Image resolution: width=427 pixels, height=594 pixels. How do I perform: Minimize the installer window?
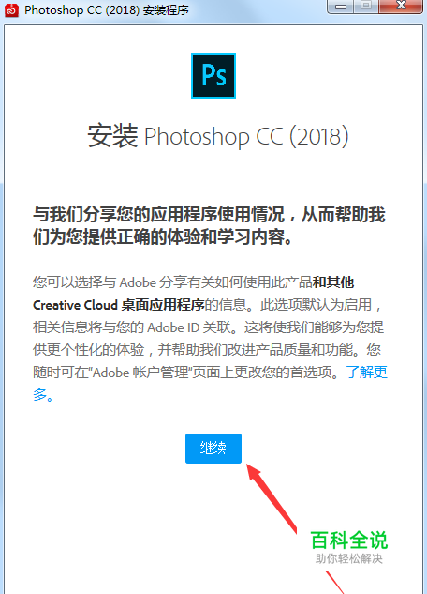[341, 6]
